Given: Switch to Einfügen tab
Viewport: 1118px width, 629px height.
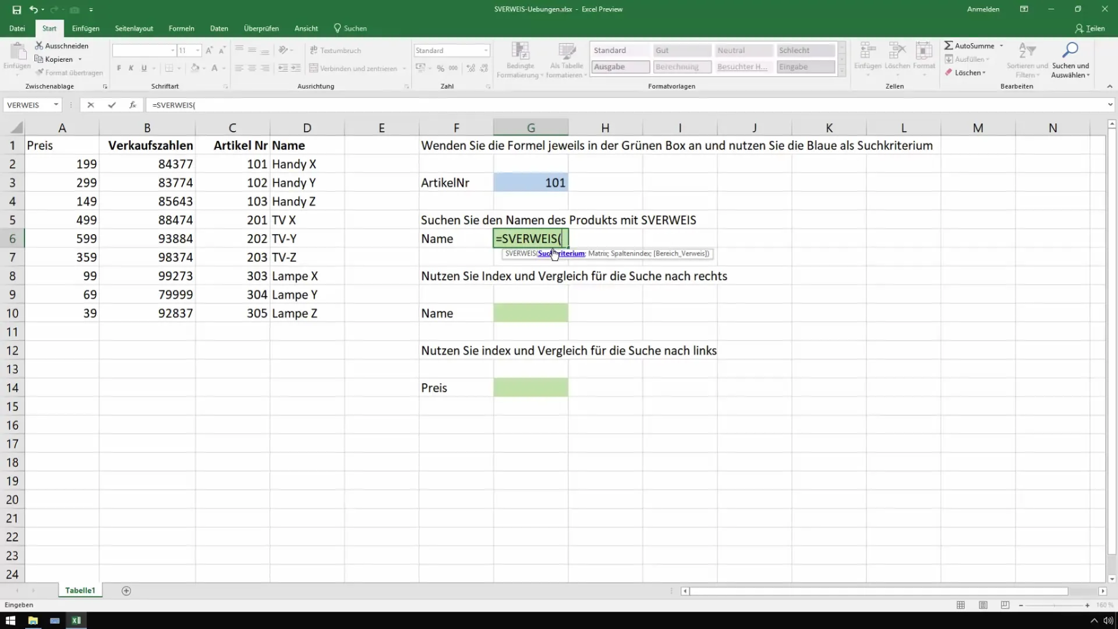Looking at the screenshot, I should [86, 28].
